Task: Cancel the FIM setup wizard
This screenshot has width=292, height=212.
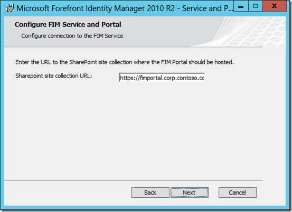Action: [x=238, y=192]
